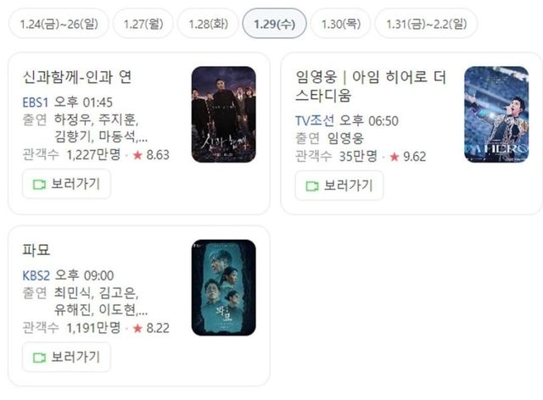Open the TV조선 channel link

pos(315,120)
